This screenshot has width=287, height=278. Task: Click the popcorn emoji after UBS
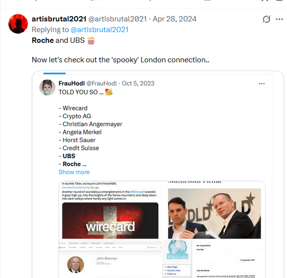click(x=91, y=40)
